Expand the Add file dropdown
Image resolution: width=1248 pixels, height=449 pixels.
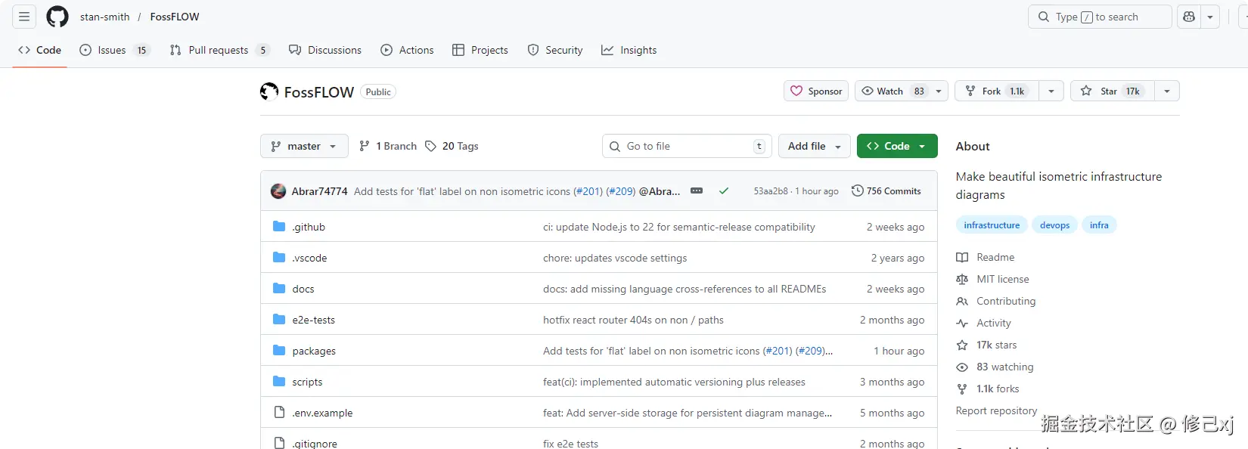click(x=814, y=146)
